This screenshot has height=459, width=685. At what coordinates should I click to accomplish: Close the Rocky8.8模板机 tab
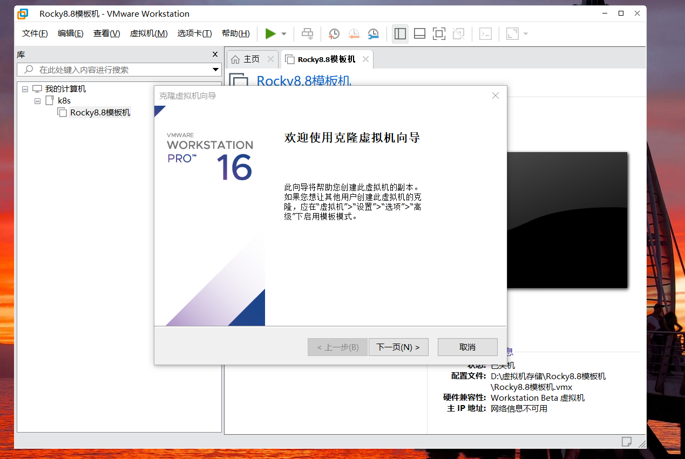tap(365, 59)
